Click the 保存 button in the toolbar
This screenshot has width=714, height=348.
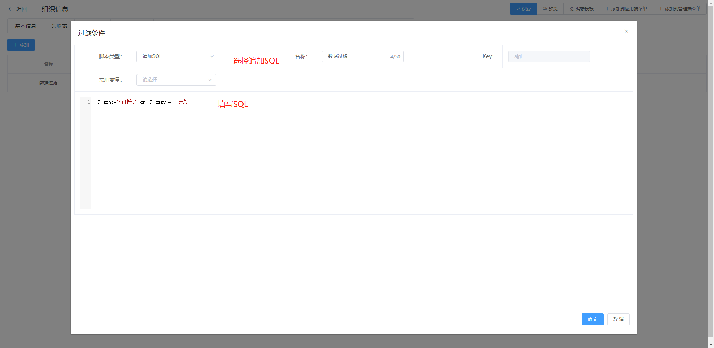[x=523, y=9]
